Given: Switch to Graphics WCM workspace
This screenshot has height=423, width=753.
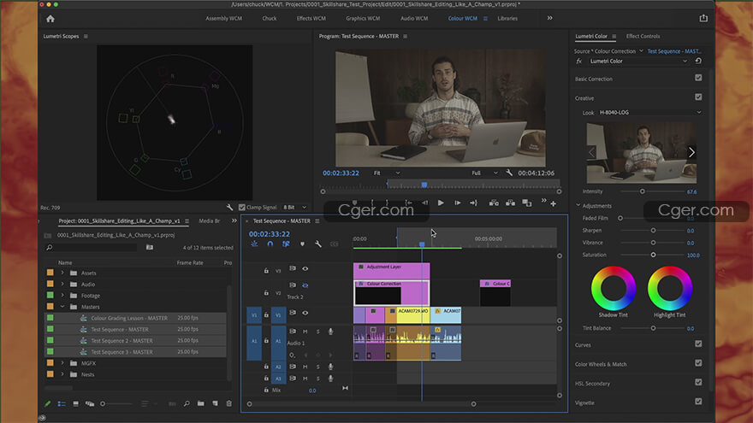Looking at the screenshot, I should coord(363,18).
